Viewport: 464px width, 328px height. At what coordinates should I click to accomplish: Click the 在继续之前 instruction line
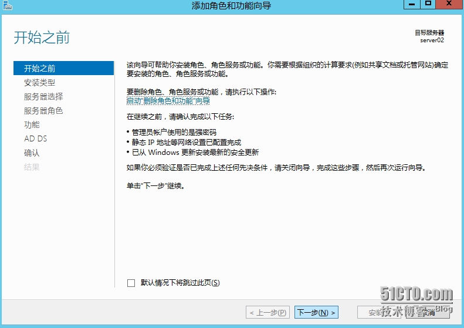180,117
